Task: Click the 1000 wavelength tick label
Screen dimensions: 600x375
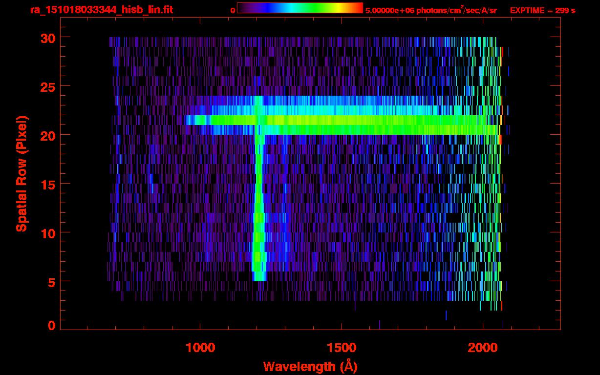Action: tap(200, 348)
